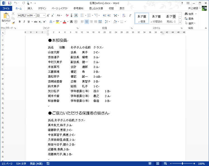Increase font size with grow font icon
This screenshot has height=166, width=209.
(x=48, y=15)
